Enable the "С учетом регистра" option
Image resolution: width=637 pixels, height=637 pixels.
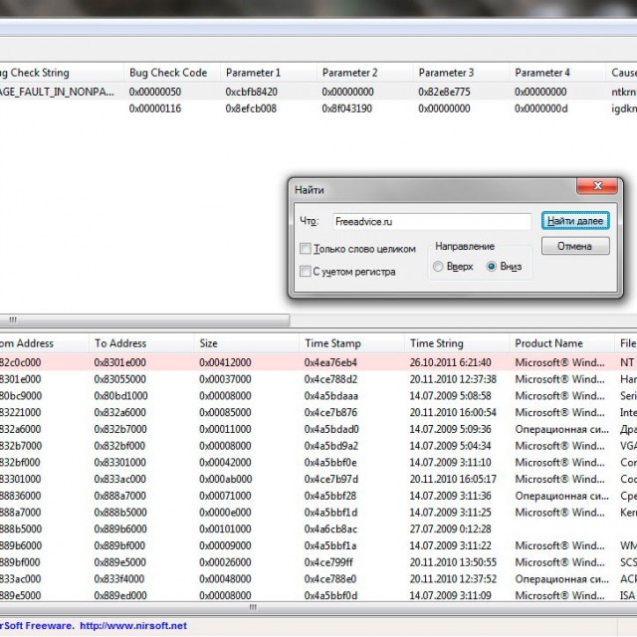coord(306,271)
